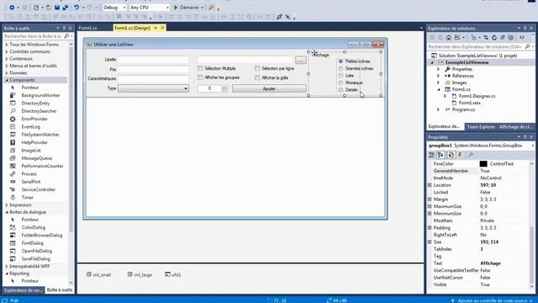The width and height of the screenshot is (538, 303).
Task: Switch to Team Explorer tab
Action: (481, 127)
